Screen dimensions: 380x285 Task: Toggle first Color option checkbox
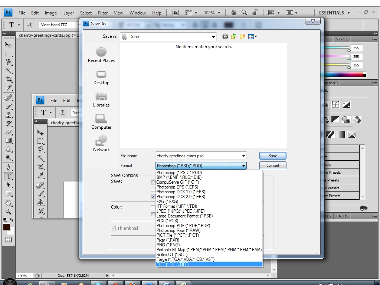153,207
